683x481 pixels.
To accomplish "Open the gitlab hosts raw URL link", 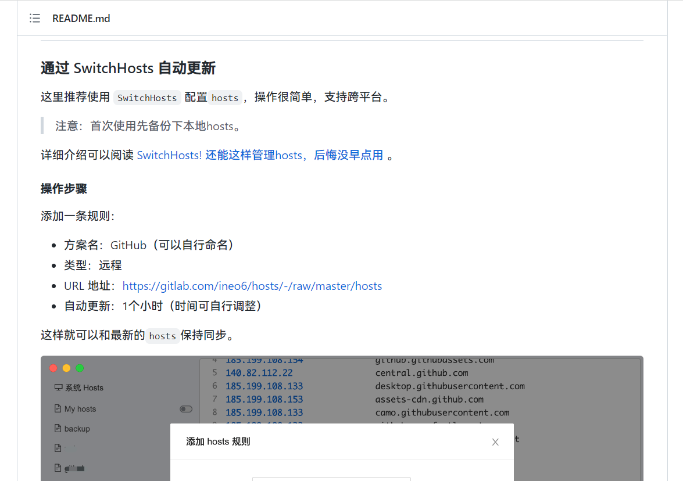I will (252, 286).
